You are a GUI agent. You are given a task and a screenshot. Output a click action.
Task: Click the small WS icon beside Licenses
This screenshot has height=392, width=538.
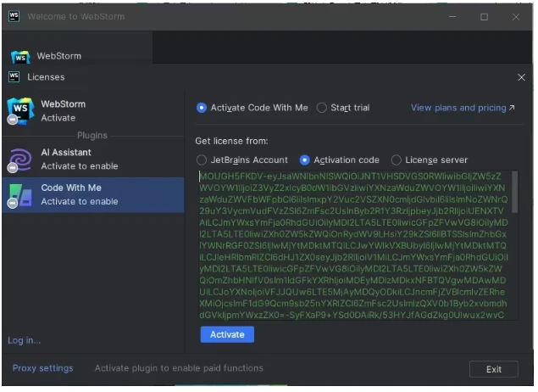click(x=14, y=77)
